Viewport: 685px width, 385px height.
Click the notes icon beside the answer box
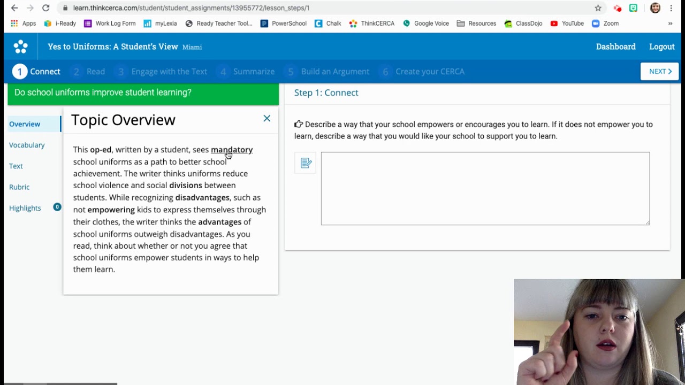[306, 163]
